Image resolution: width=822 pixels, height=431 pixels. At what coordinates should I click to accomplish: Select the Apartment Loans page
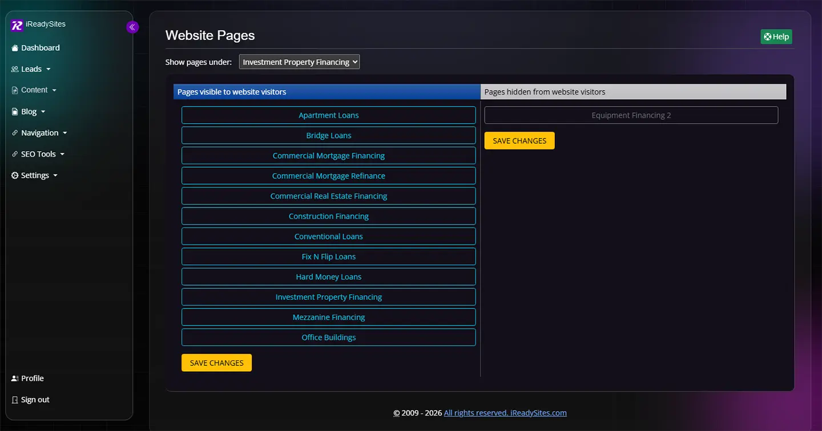click(329, 115)
